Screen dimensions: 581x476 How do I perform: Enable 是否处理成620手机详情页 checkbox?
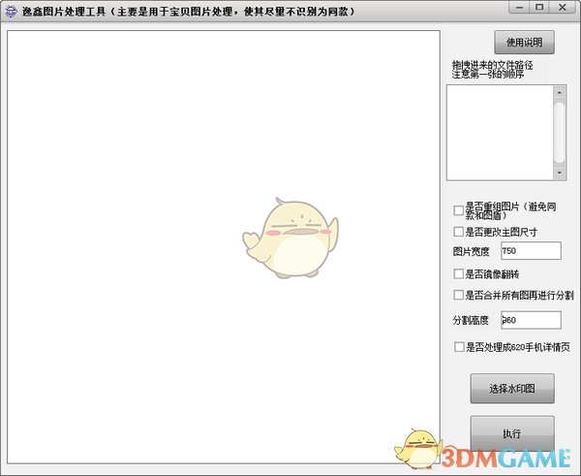459,347
